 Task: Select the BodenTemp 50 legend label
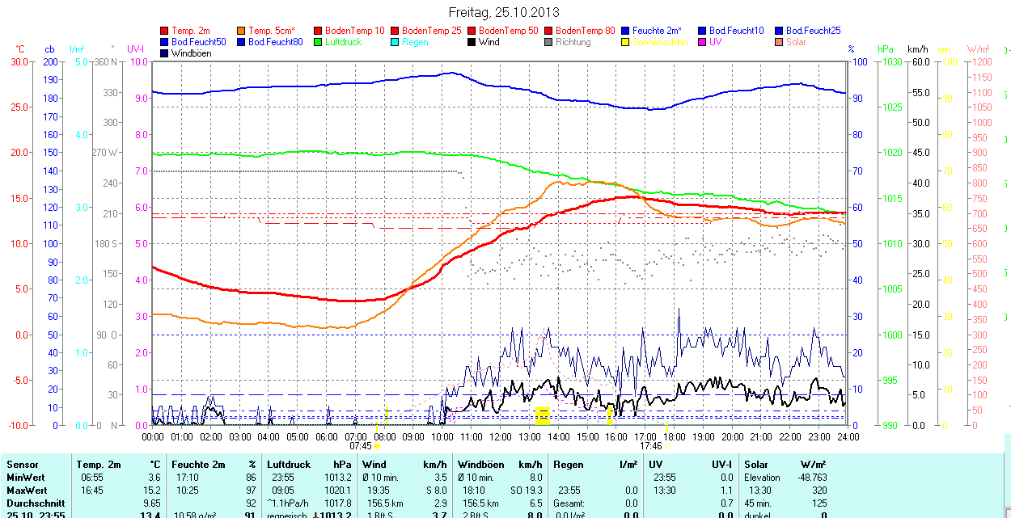[x=509, y=31]
